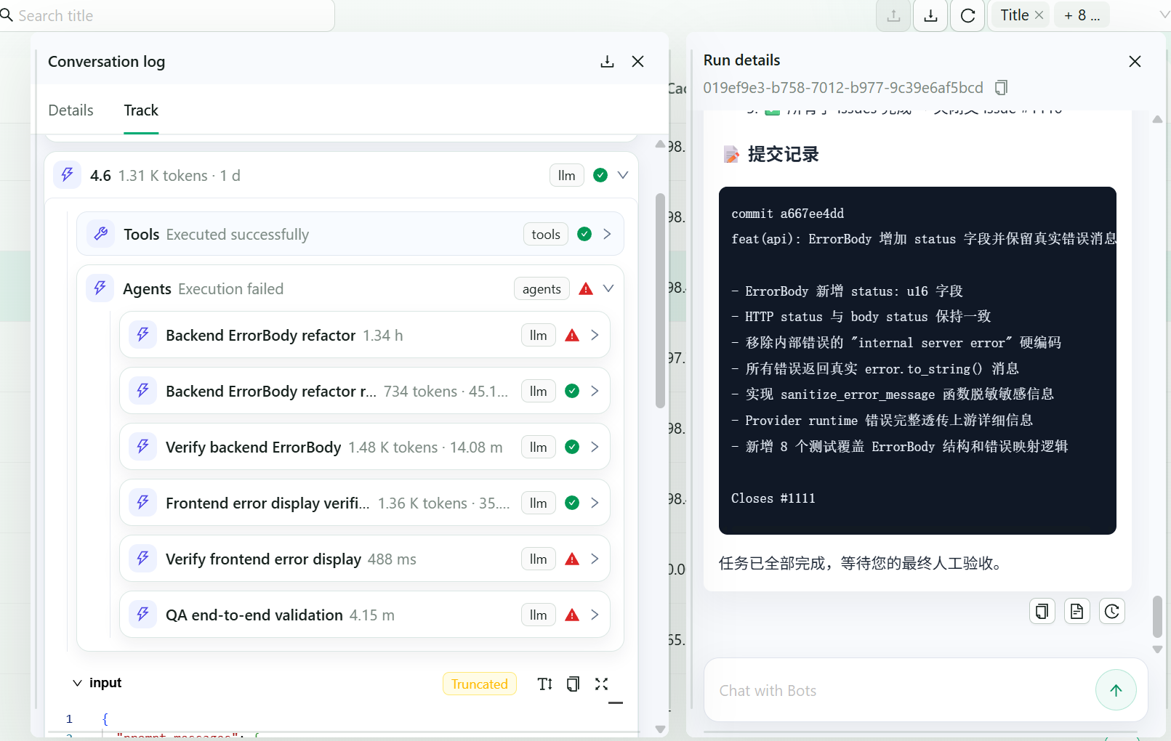Click warning icon on Backend ErrorBody refactor 1.34 h

[x=572, y=335]
